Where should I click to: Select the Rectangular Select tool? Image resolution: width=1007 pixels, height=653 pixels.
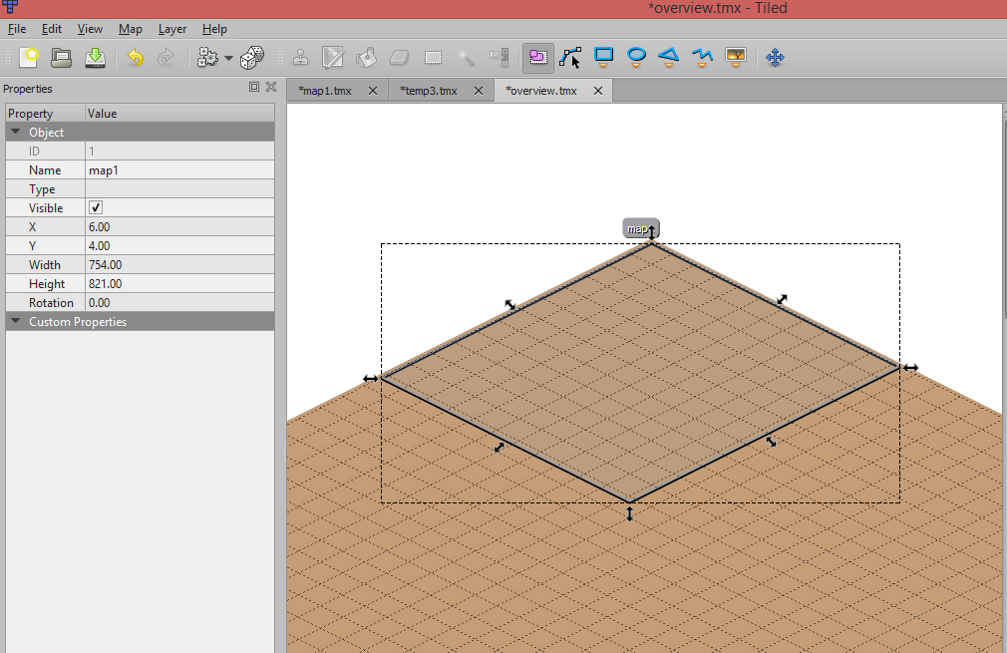tap(433, 58)
